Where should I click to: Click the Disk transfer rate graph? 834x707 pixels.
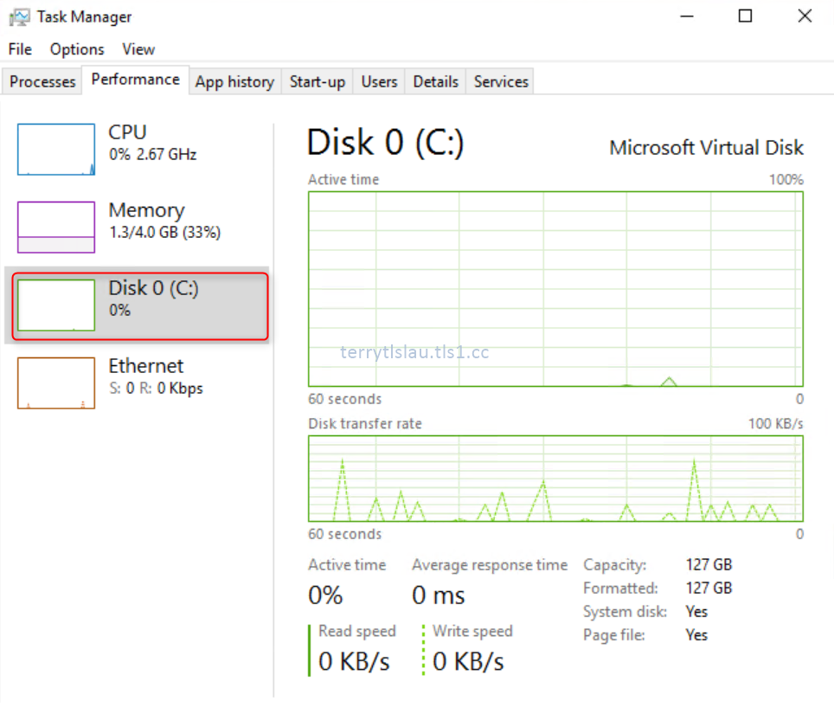pyautogui.click(x=554, y=480)
